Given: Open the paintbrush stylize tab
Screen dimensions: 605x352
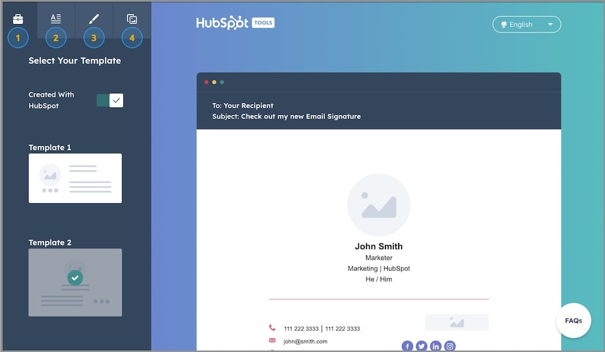Looking at the screenshot, I should [94, 19].
